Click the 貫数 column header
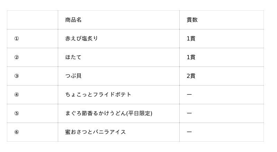This screenshot has width=277, height=152. [x=192, y=20]
